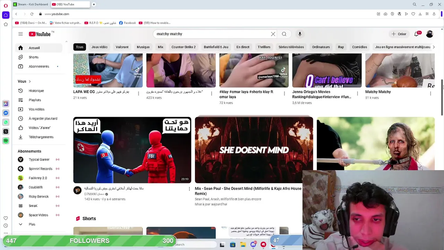
Task: Open Vos vidéos in sidebar
Action: click(x=39, y=109)
